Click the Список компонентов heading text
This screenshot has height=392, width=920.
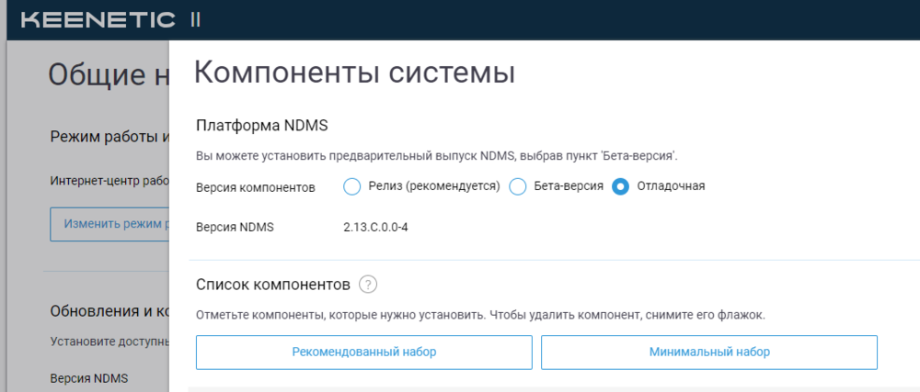pyautogui.click(x=273, y=285)
